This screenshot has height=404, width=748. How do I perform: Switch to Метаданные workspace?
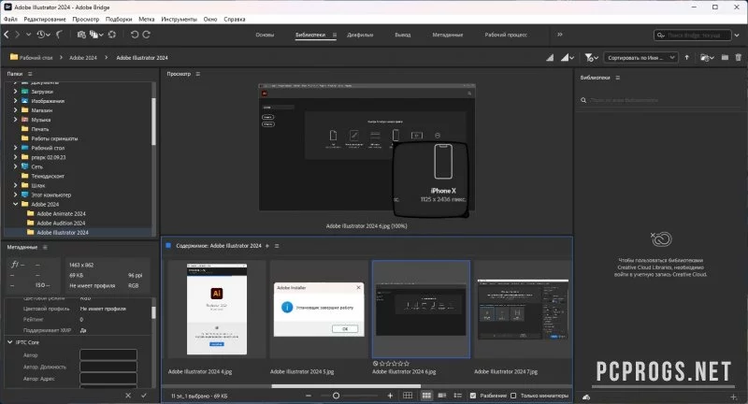(x=448, y=35)
